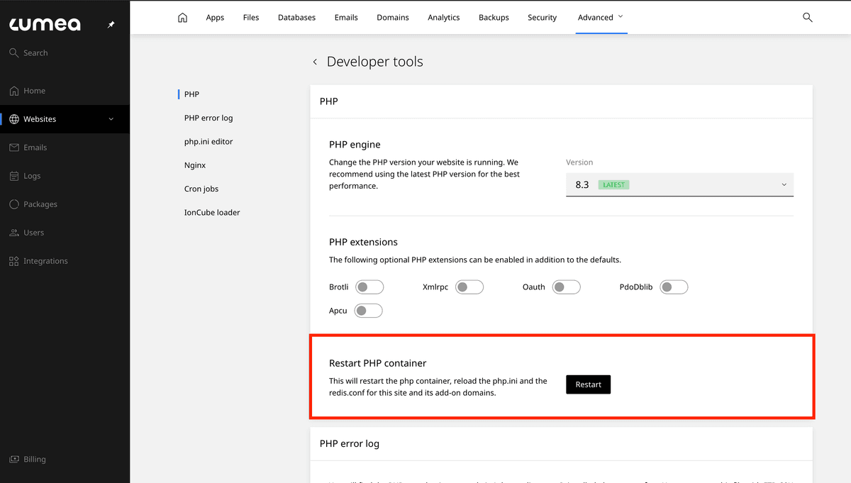Image resolution: width=851 pixels, height=483 pixels.
Task: Click the sidebar Search field
Action: coord(35,53)
